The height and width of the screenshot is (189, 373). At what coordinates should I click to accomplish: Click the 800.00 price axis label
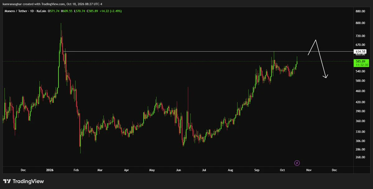(x=361, y=23)
